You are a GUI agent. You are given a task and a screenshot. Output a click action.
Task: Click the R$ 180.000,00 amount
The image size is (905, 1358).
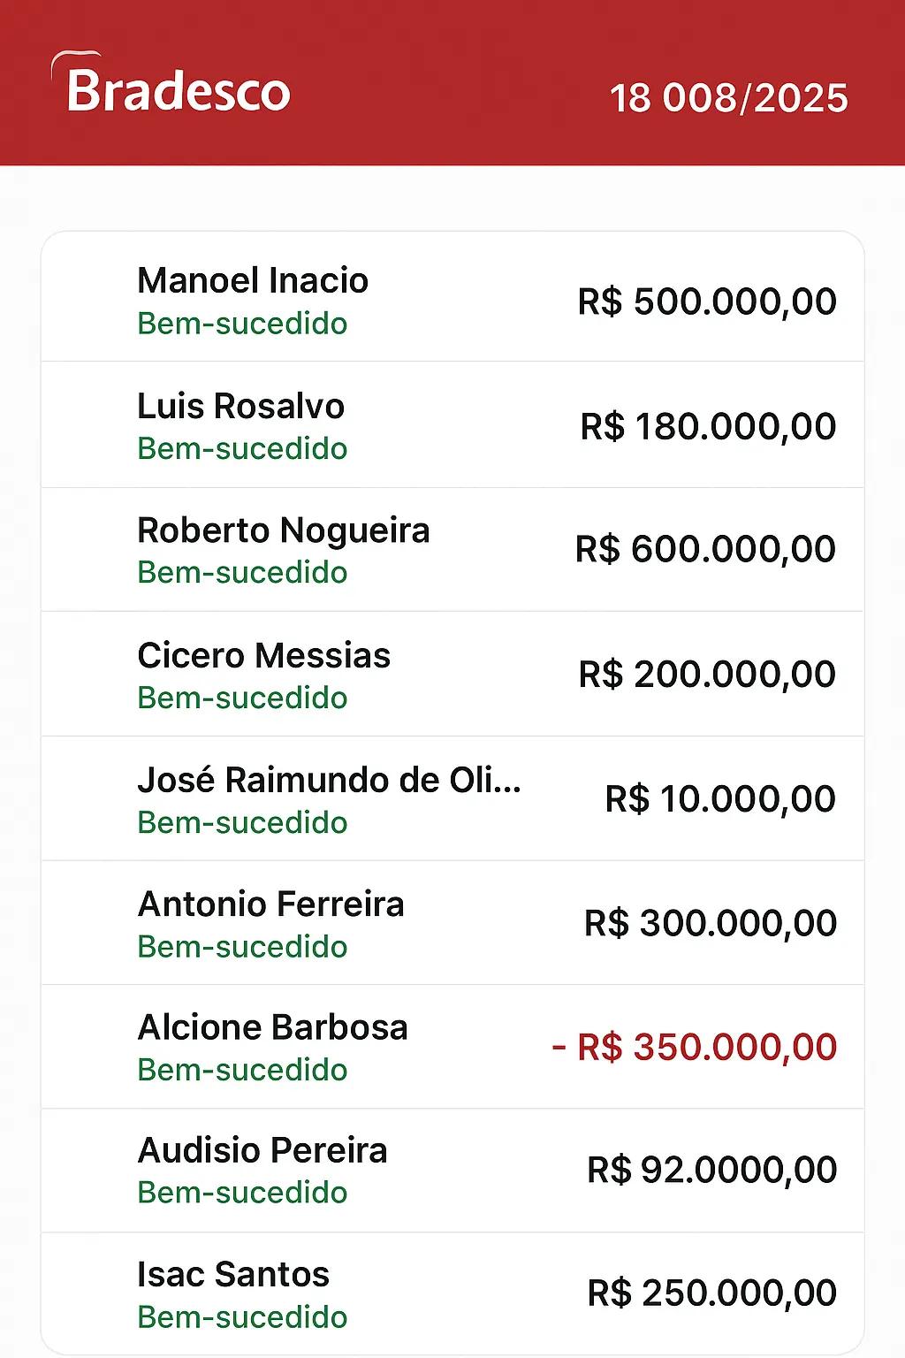pos(708,426)
